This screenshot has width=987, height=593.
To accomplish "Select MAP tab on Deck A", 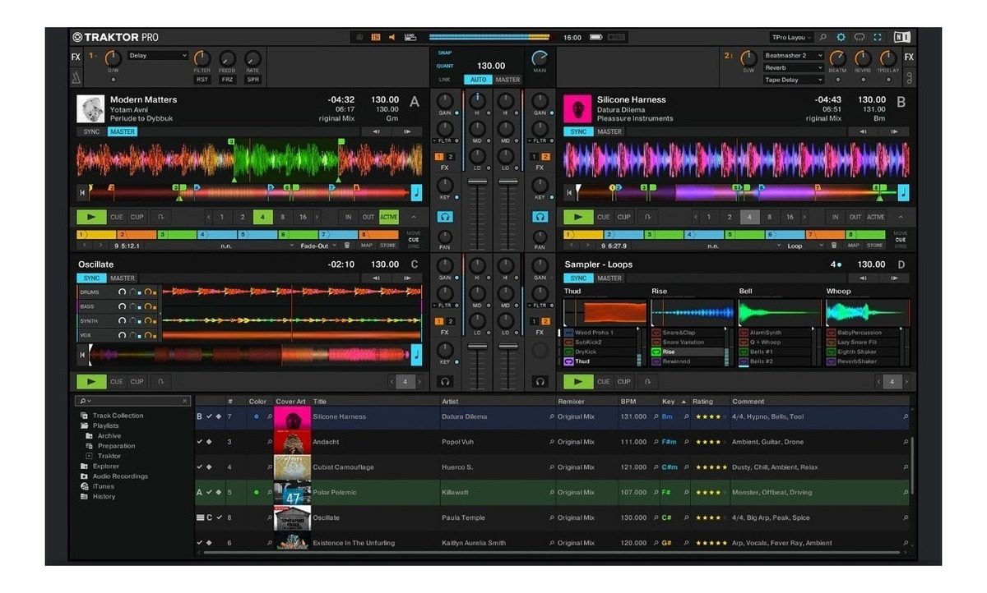I will [x=367, y=245].
